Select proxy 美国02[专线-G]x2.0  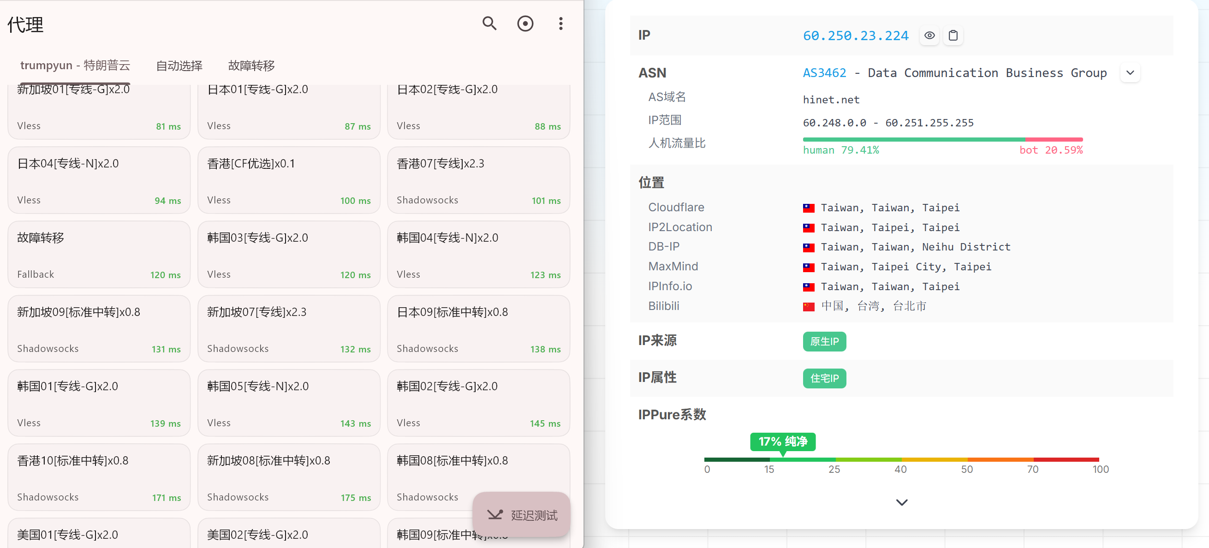pyautogui.click(x=289, y=534)
